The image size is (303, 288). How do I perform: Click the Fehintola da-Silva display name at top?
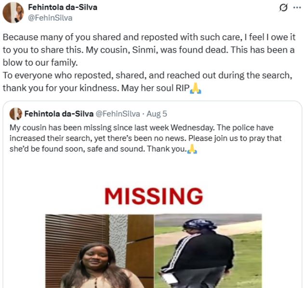point(63,7)
